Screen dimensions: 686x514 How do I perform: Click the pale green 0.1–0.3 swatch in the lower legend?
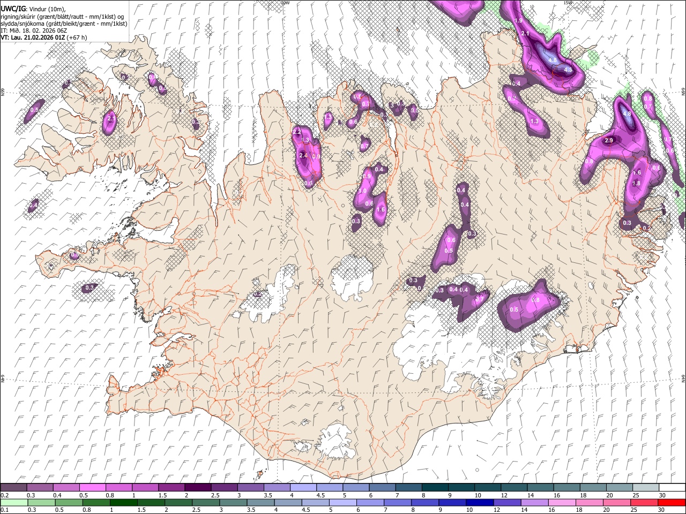14,503
